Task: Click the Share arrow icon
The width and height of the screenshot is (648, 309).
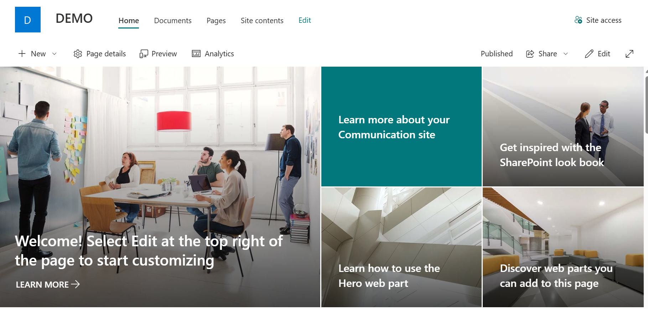Action: [530, 54]
